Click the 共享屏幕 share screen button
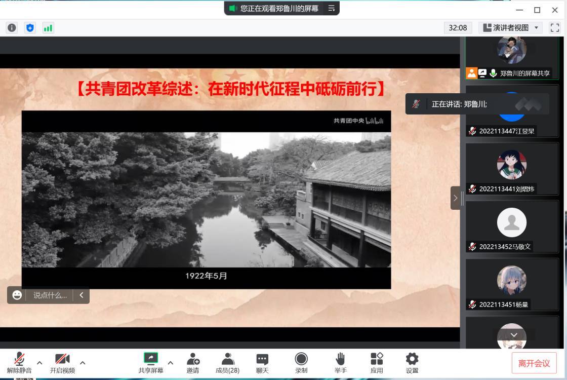The width and height of the screenshot is (567, 380). [151, 363]
